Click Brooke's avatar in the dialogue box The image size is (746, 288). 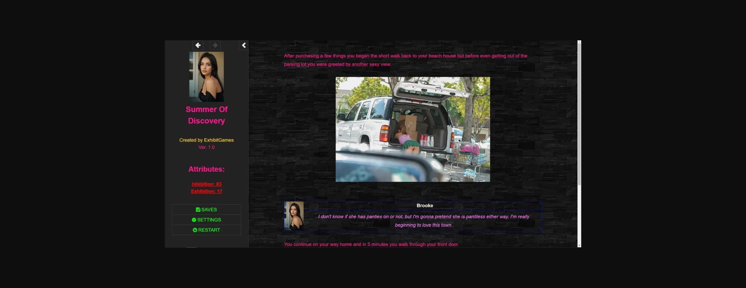(x=294, y=216)
